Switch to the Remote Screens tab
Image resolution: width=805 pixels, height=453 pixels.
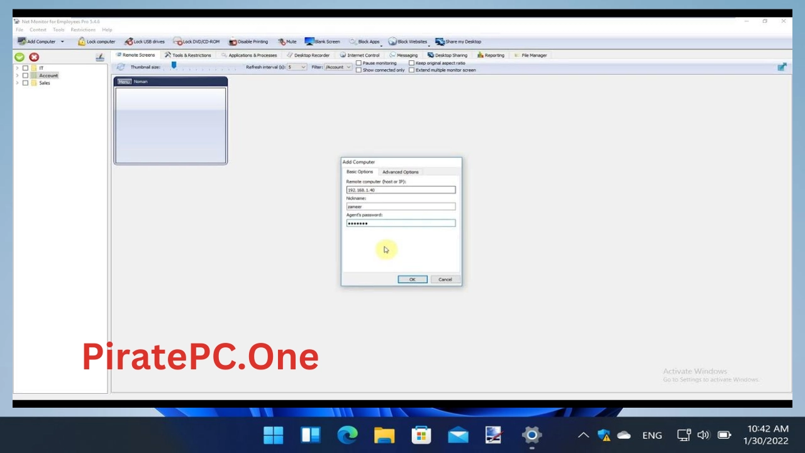point(135,55)
